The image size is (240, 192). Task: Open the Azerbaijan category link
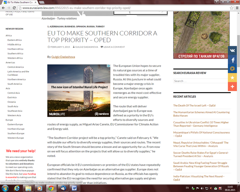coord(57,26)
